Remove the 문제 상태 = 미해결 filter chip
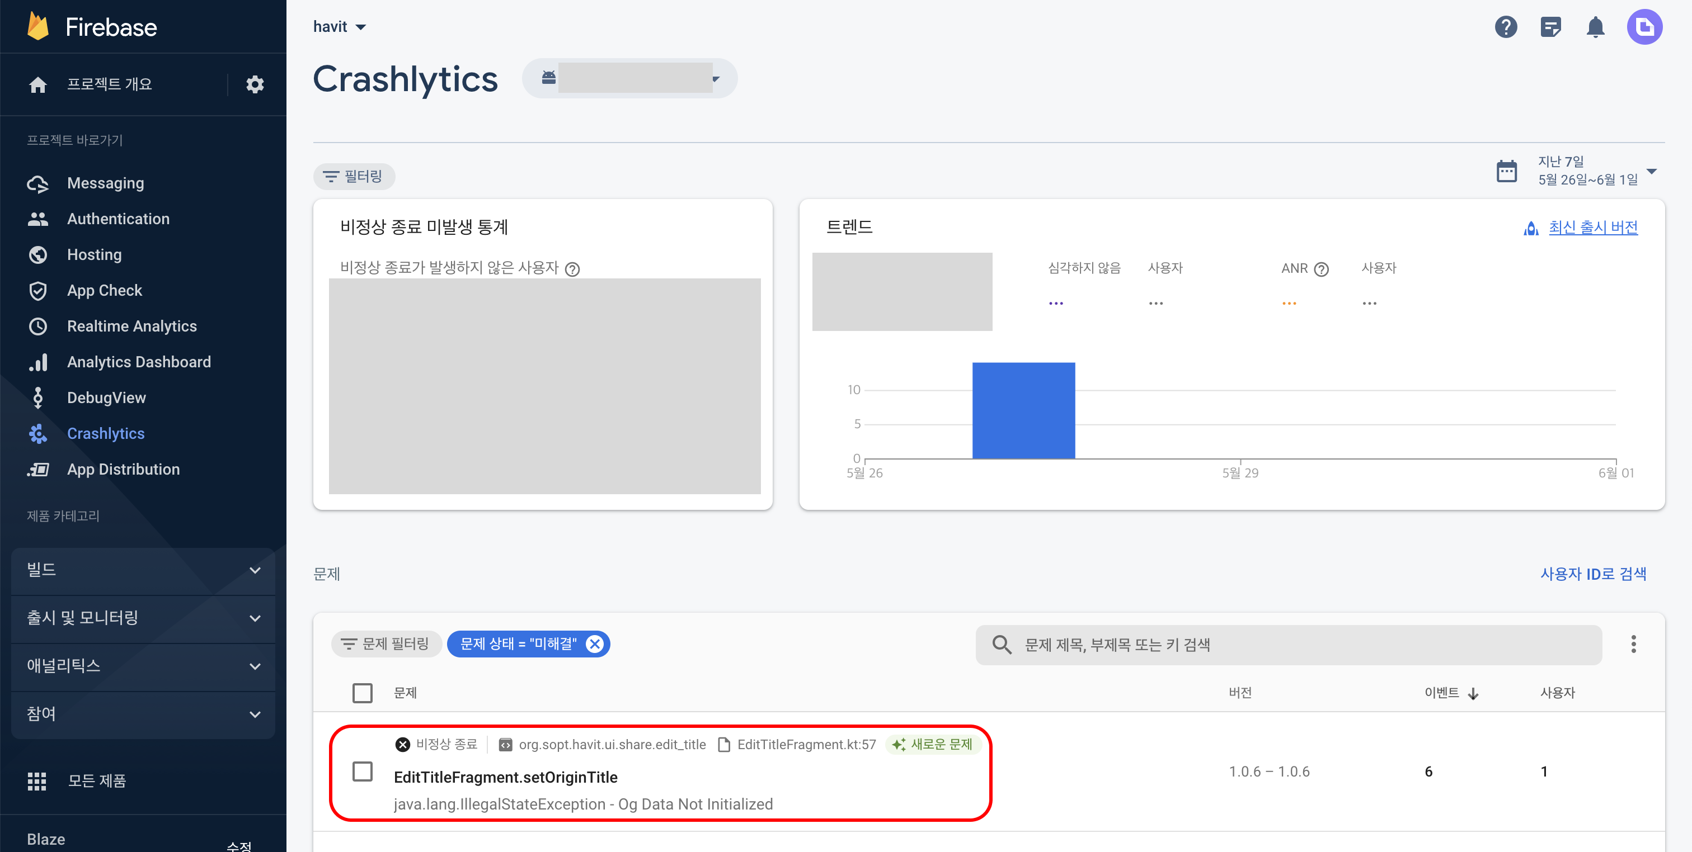1692x852 pixels. pos(594,645)
